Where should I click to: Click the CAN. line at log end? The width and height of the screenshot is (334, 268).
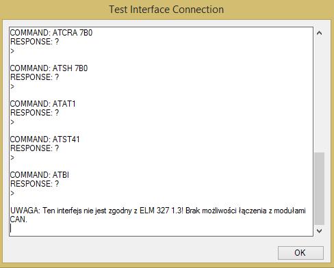(18, 219)
